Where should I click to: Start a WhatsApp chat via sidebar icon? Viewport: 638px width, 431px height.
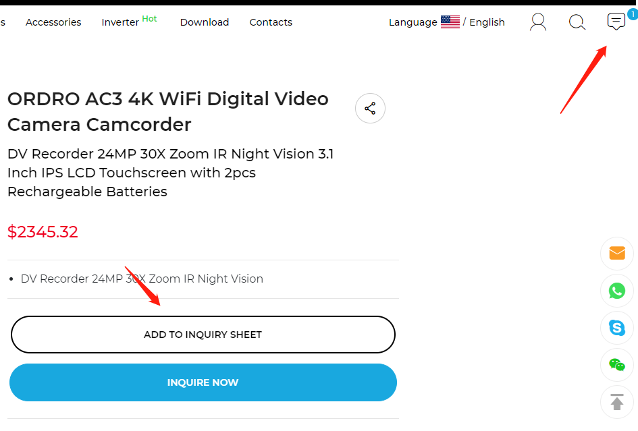click(x=616, y=291)
